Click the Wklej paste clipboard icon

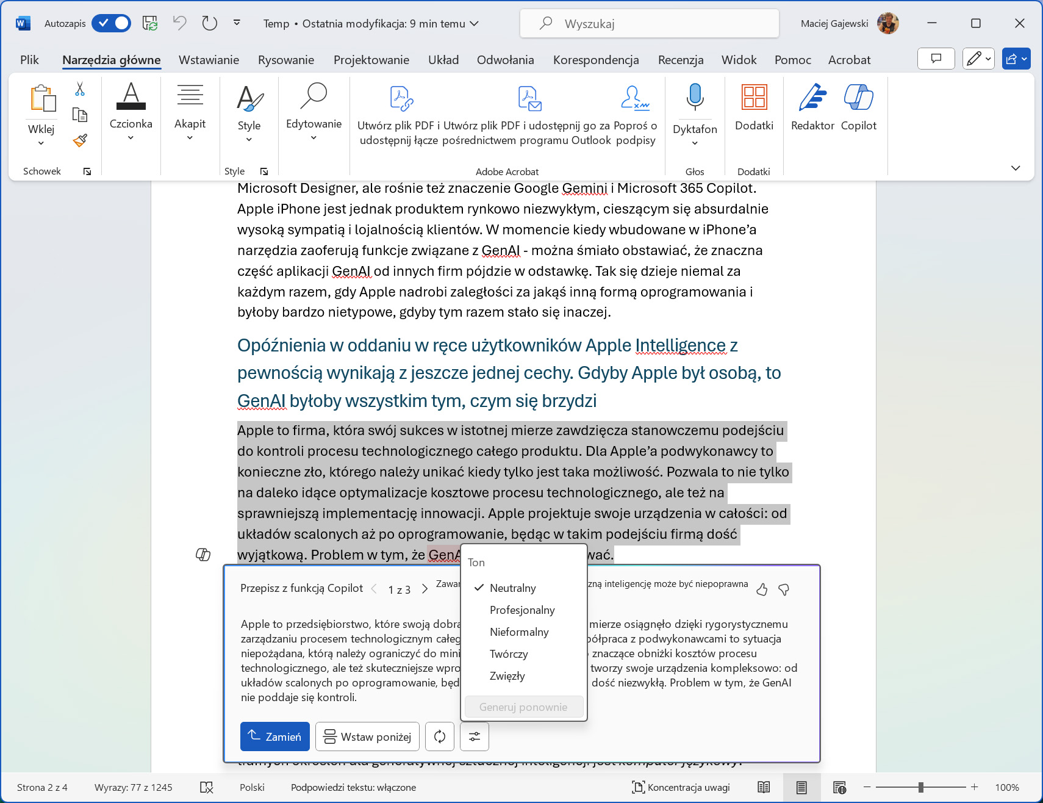(43, 98)
